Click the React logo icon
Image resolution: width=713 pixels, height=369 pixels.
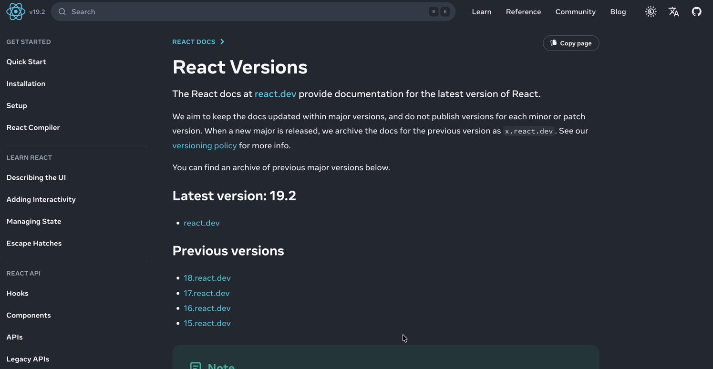[16, 11]
